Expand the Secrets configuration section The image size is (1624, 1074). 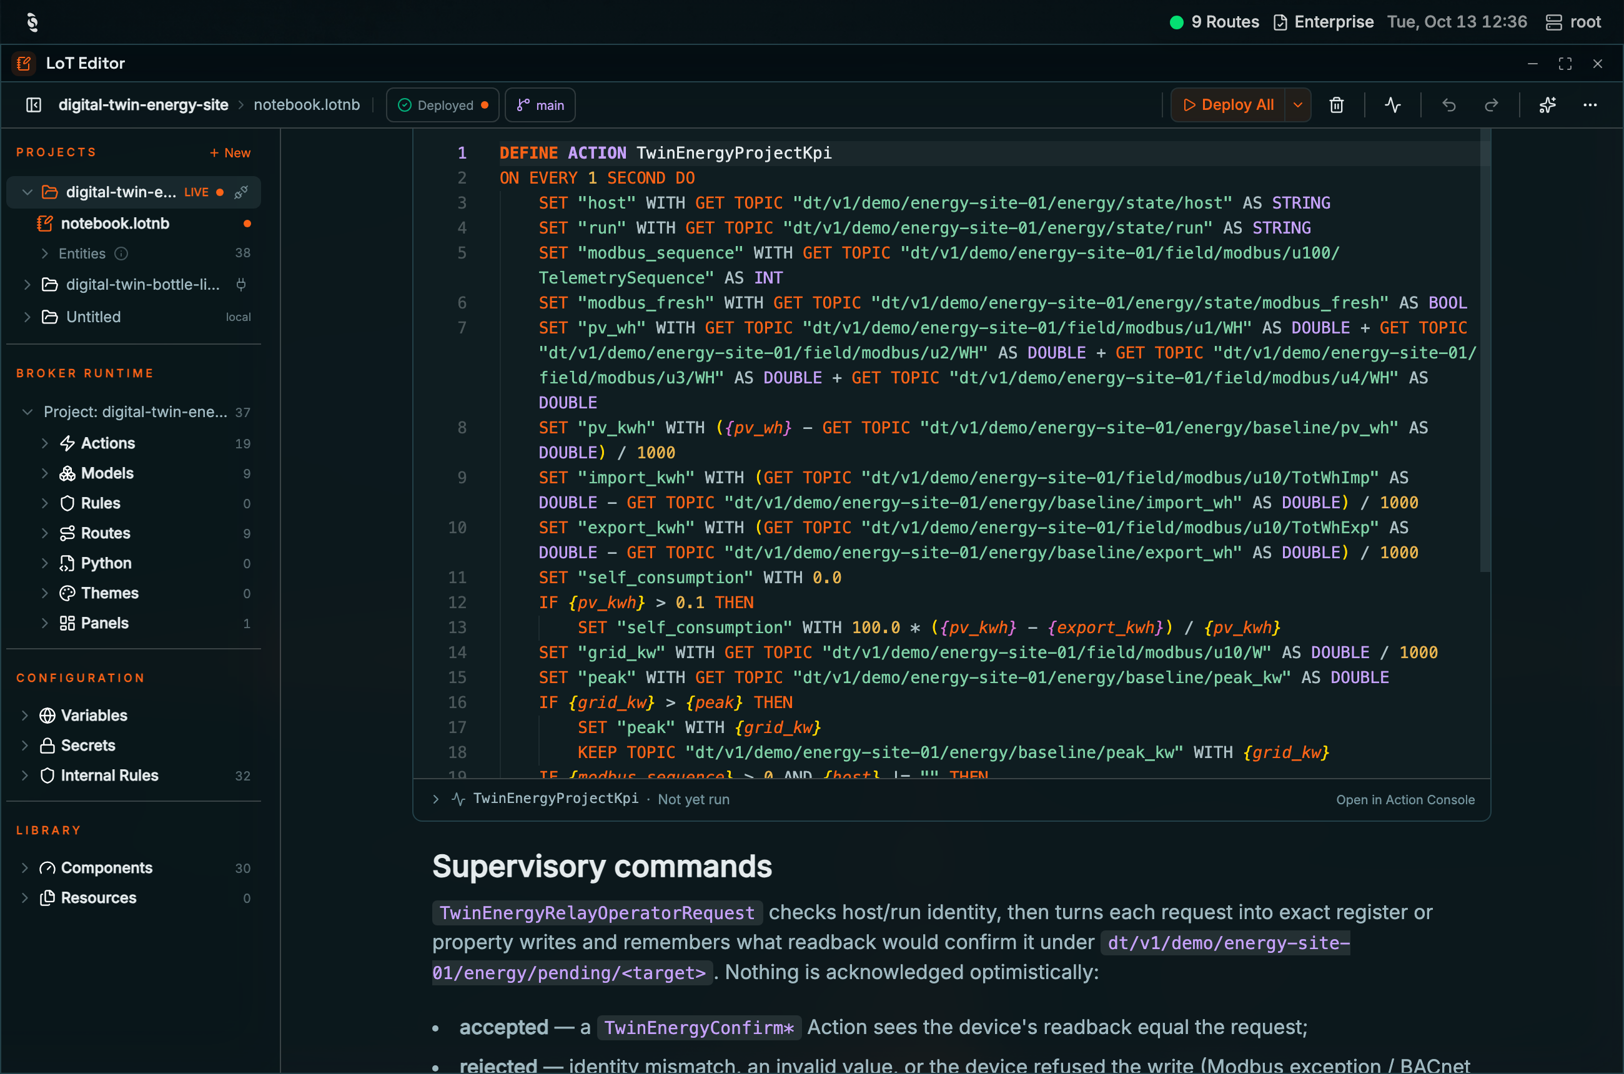(24, 745)
